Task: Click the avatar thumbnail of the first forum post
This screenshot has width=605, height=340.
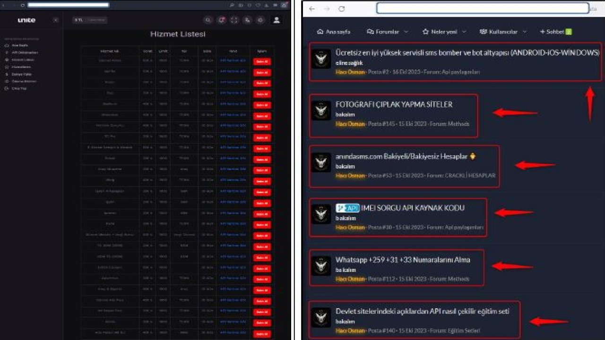Action: (x=321, y=59)
